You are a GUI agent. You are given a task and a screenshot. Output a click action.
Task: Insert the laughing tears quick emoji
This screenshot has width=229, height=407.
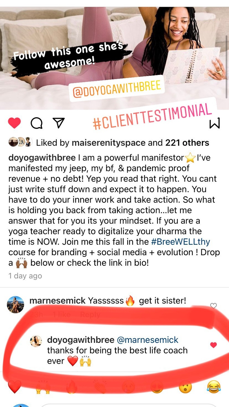(x=214, y=387)
